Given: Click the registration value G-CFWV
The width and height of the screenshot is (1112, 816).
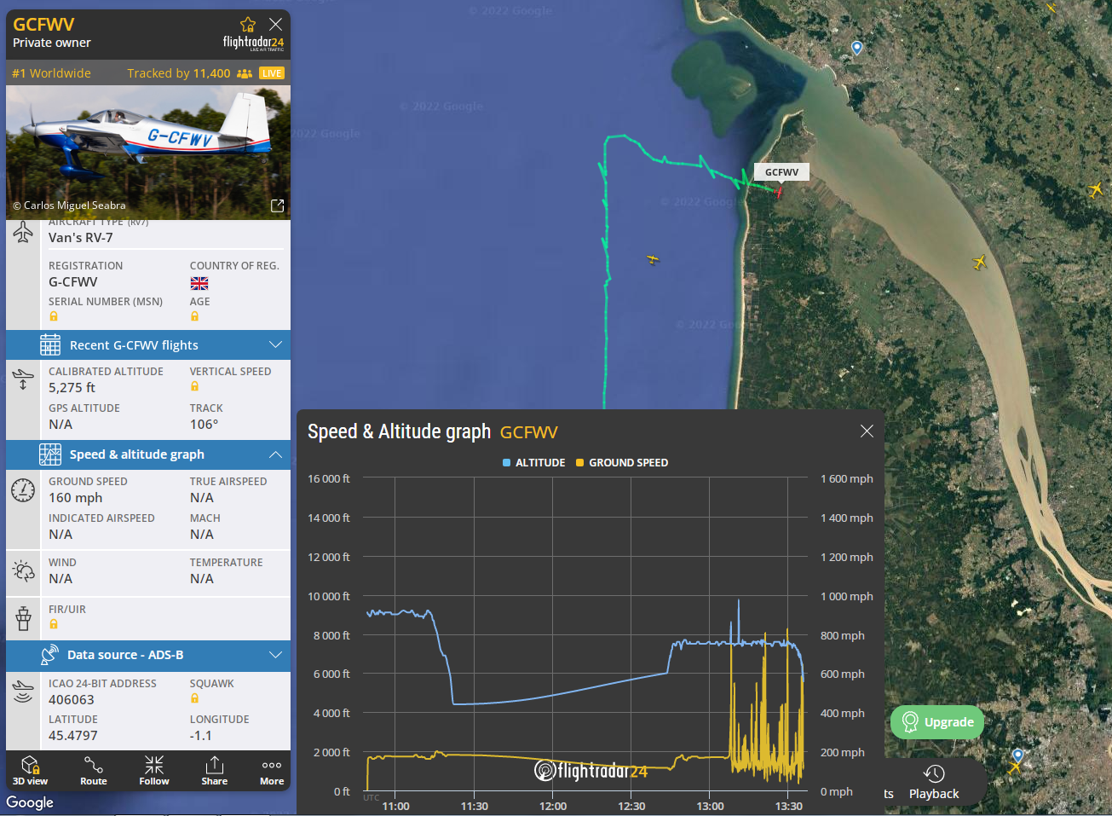Looking at the screenshot, I should click(x=73, y=281).
